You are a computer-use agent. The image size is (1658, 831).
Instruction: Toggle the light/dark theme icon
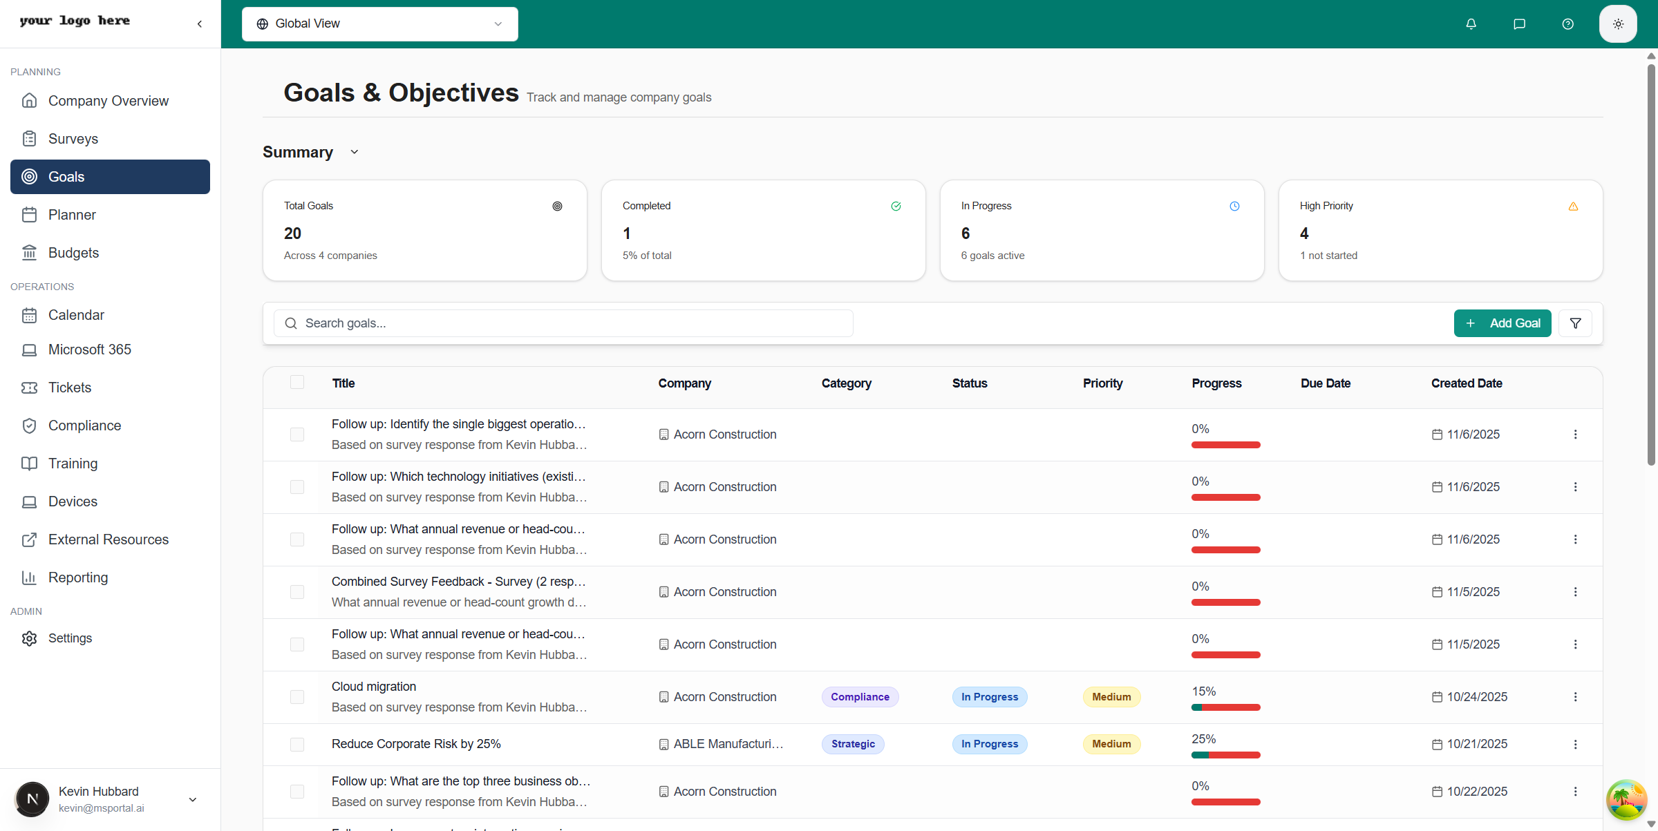1617,23
